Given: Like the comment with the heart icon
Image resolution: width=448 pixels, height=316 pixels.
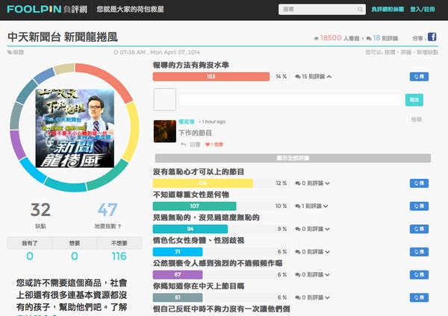Looking at the screenshot, I should (x=207, y=145).
